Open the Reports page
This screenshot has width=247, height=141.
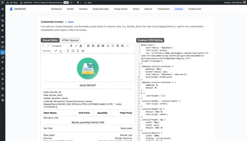[148, 9]
